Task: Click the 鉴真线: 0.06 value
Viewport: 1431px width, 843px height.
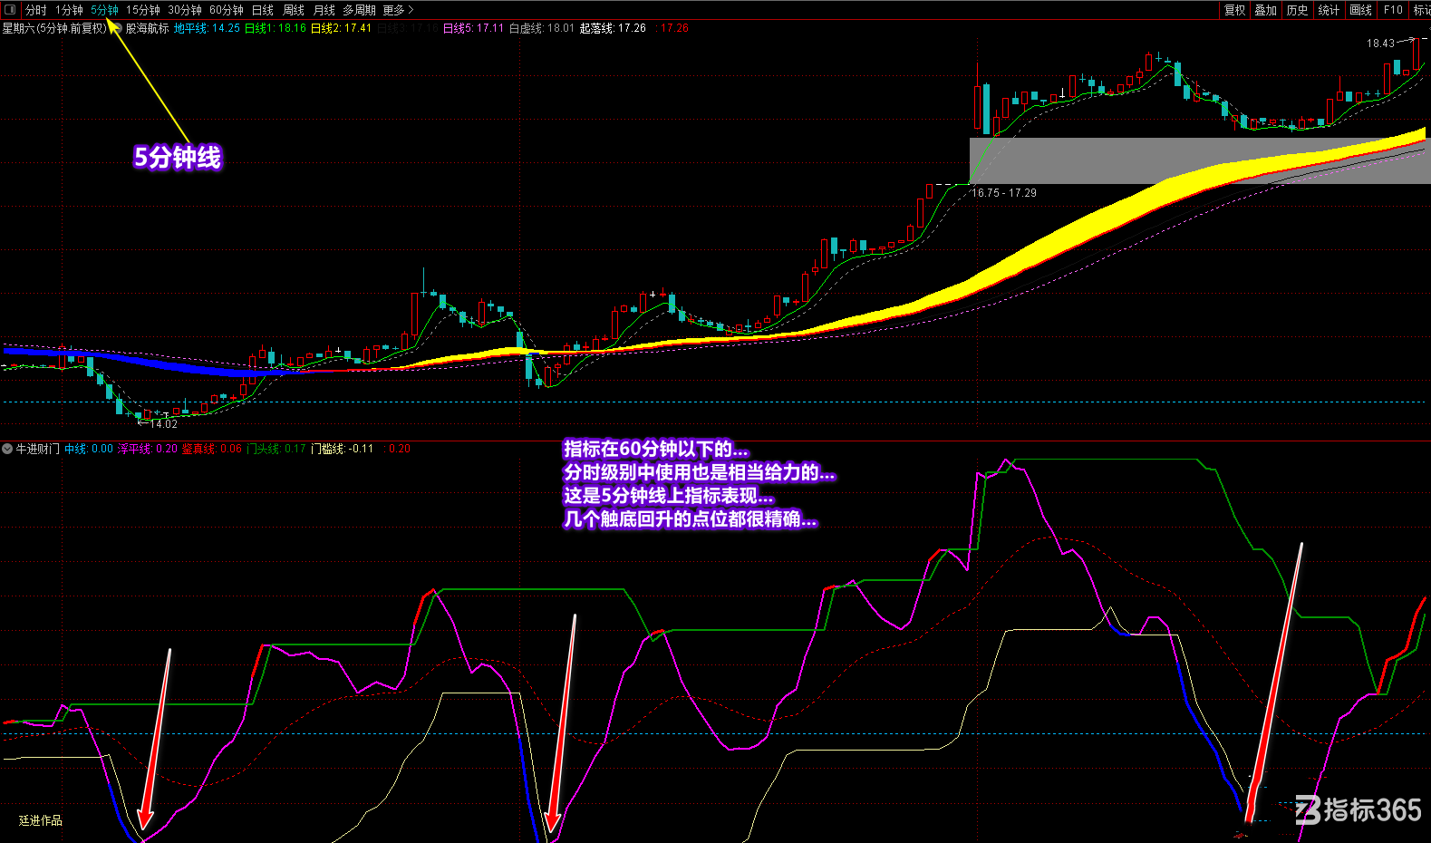Action: [212, 449]
